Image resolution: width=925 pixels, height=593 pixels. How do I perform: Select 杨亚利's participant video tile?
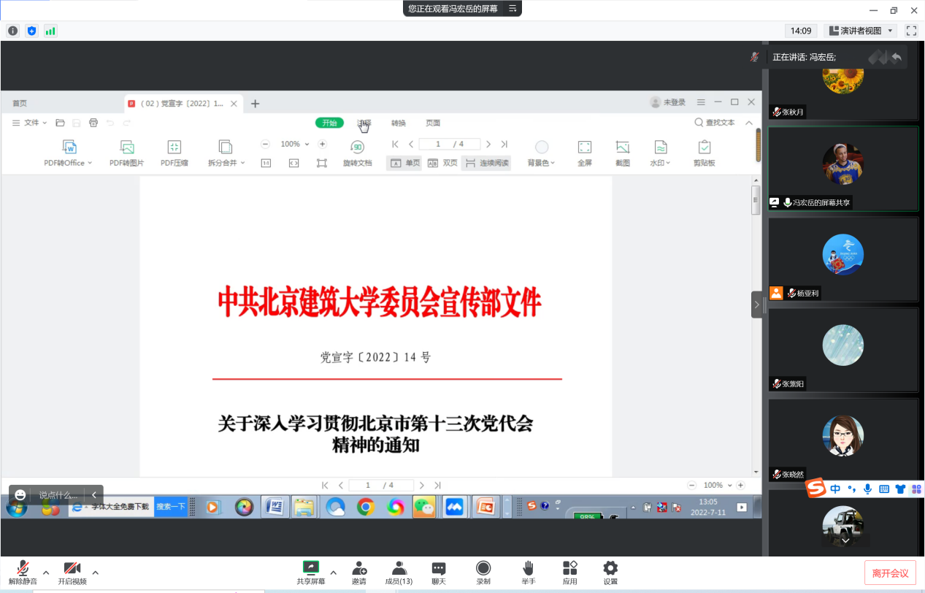tap(843, 259)
